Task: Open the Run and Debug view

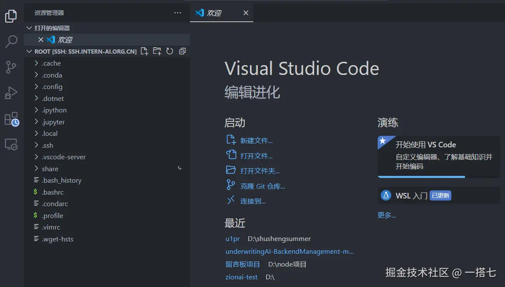Action: 11,93
